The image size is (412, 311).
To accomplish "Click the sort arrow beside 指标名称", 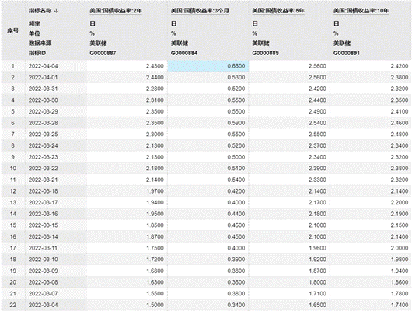I will pyautogui.click(x=56, y=11).
